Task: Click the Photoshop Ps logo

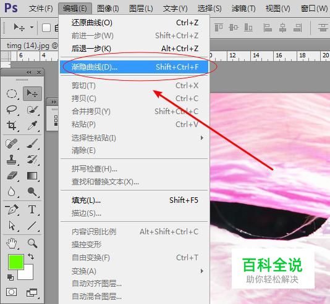Action: pos(11,8)
